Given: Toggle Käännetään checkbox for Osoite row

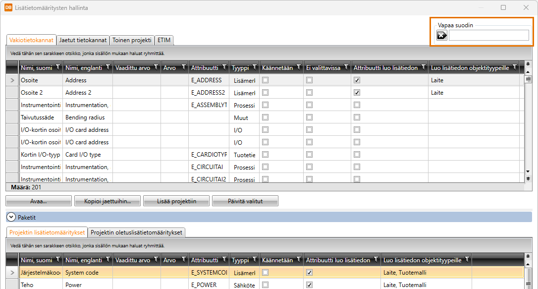Looking at the screenshot, I should (x=265, y=80).
